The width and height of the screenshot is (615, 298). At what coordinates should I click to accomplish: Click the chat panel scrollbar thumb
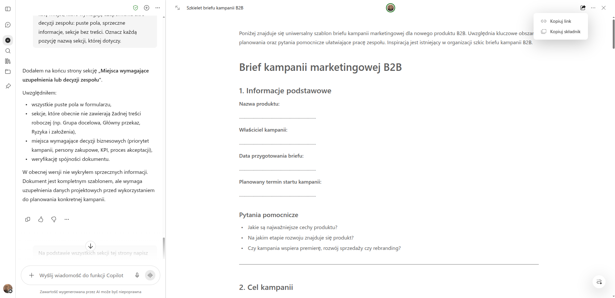click(x=164, y=248)
